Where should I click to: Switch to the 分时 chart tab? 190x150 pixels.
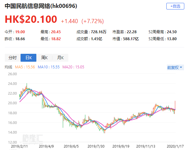12,58
